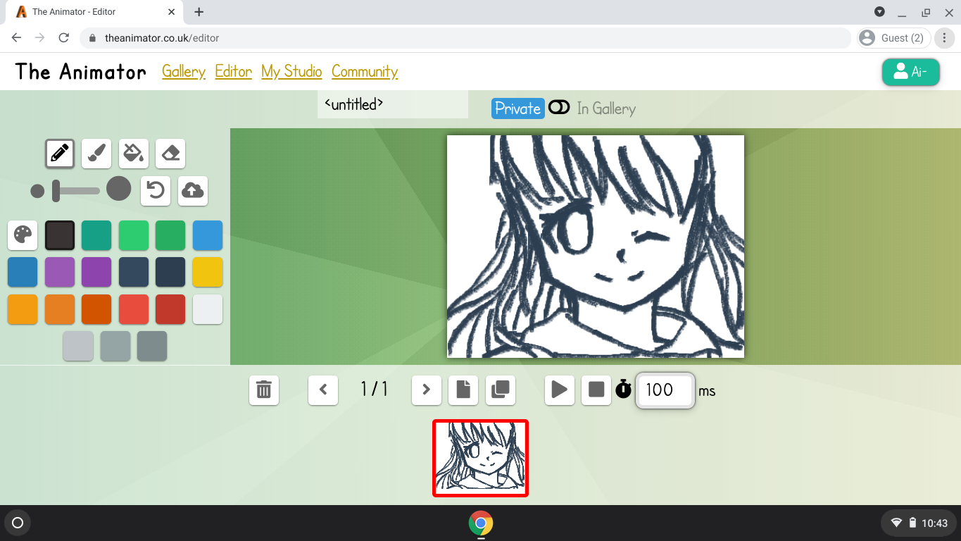Image resolution: width=961 pixels, height=541 pixels.
Task: Open the My Studio link
Action: [x=291, y=72]
